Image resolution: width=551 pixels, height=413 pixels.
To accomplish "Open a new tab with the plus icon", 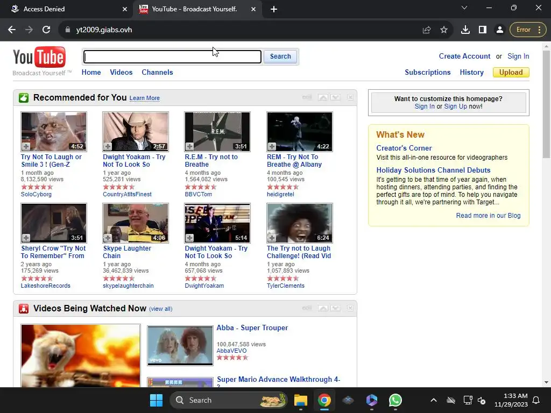I will click(274, 9).
